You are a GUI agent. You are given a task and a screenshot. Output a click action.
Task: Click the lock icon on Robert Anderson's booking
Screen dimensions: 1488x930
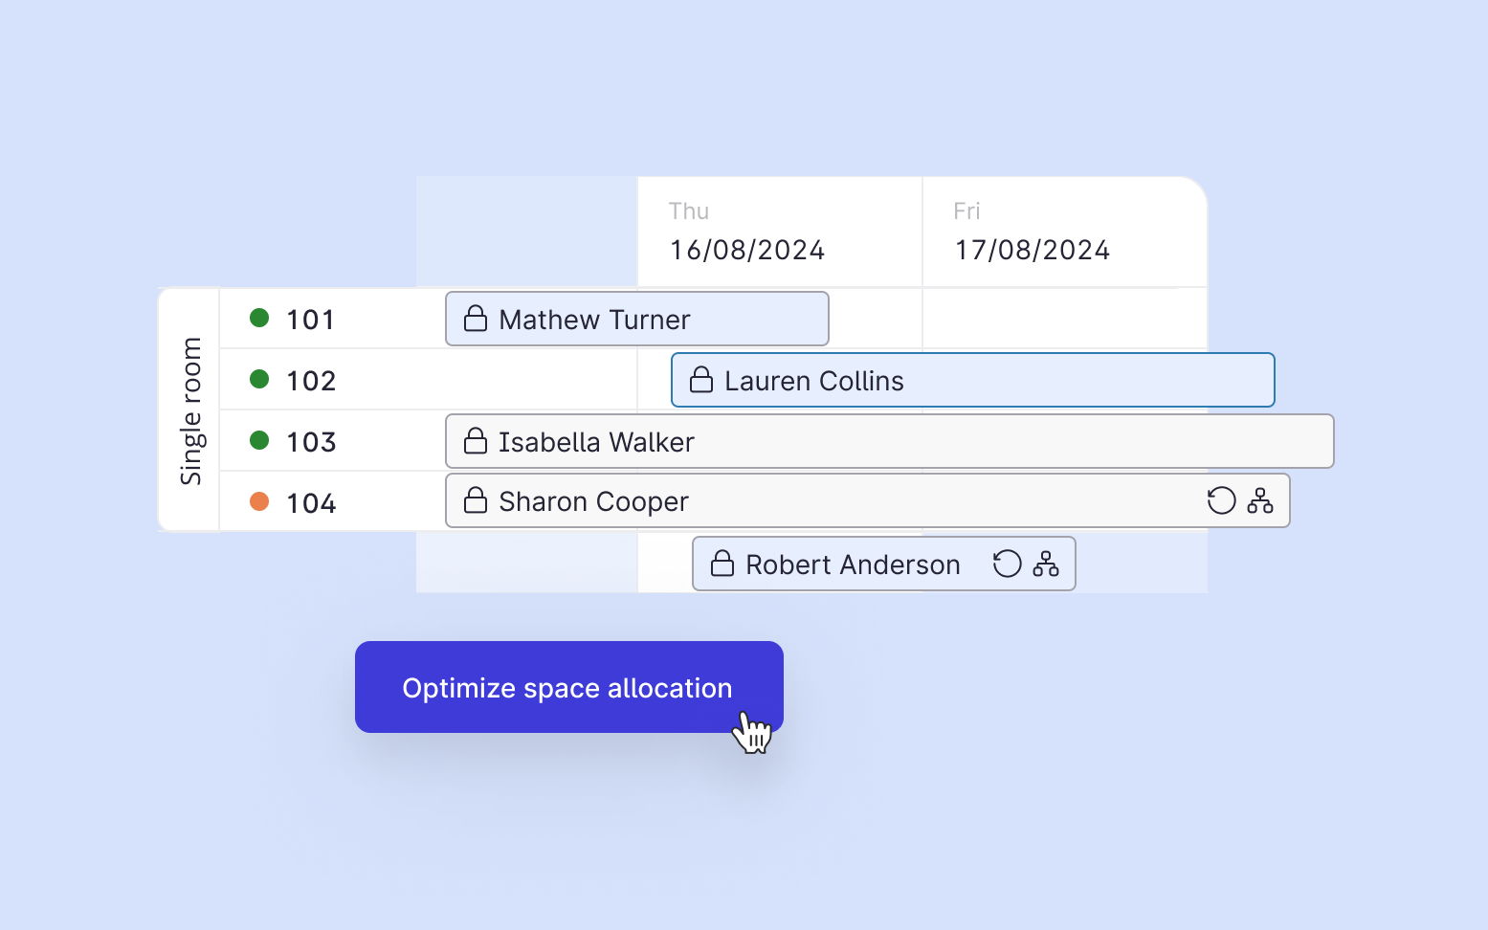tap(722, 564)
